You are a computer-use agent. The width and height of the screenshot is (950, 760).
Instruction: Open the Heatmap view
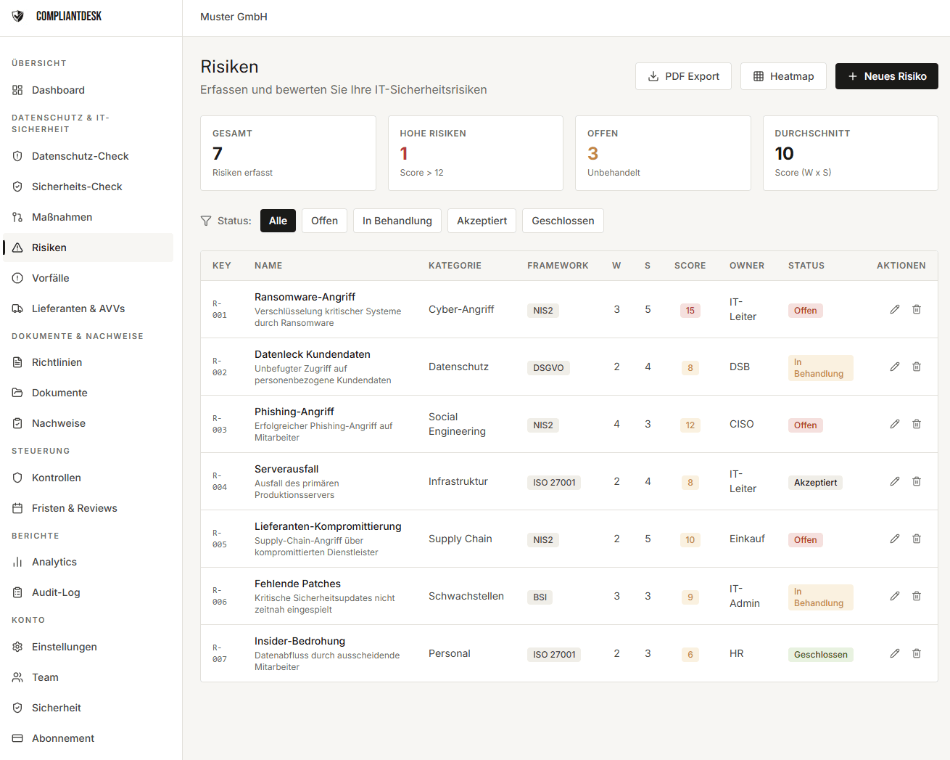click(783, 76)
